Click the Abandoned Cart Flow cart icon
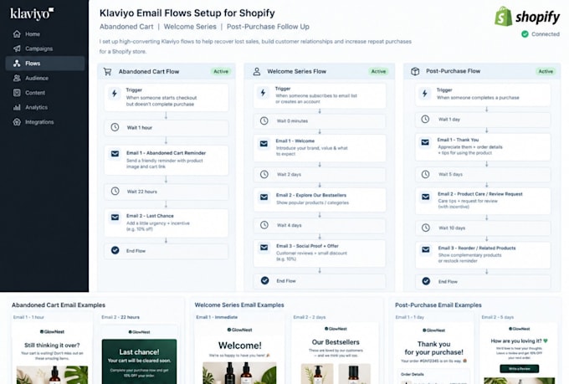Screen dimensions: 569x384 (107, 71)
